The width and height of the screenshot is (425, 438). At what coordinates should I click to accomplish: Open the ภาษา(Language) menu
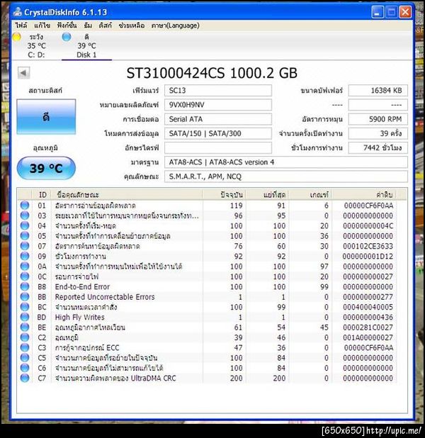176,26
